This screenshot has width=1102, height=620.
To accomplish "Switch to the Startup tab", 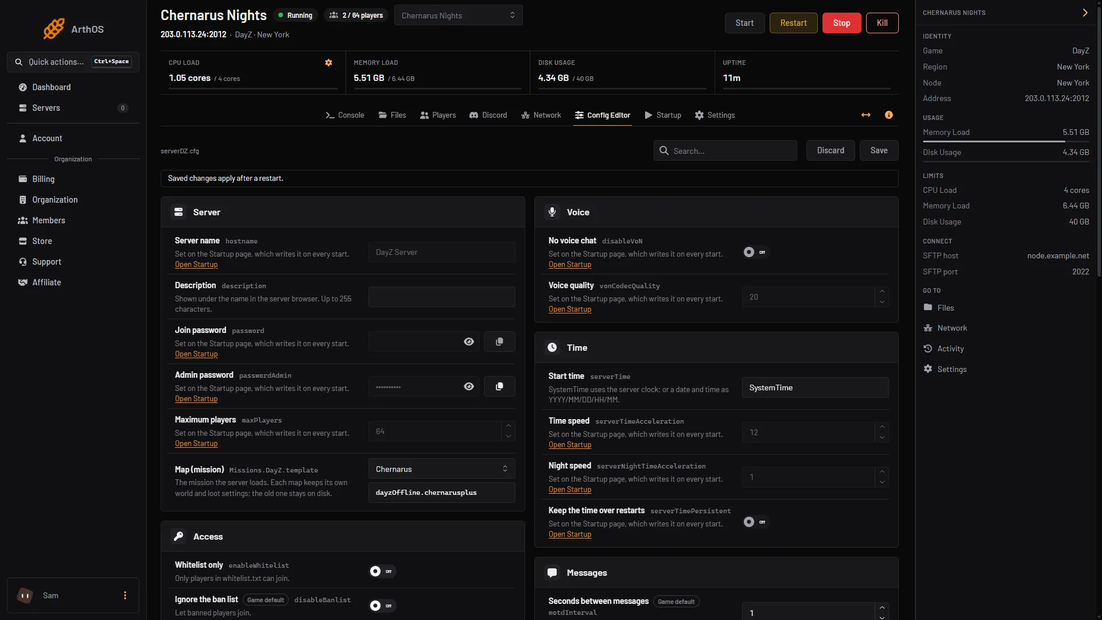I will (663, 115).
